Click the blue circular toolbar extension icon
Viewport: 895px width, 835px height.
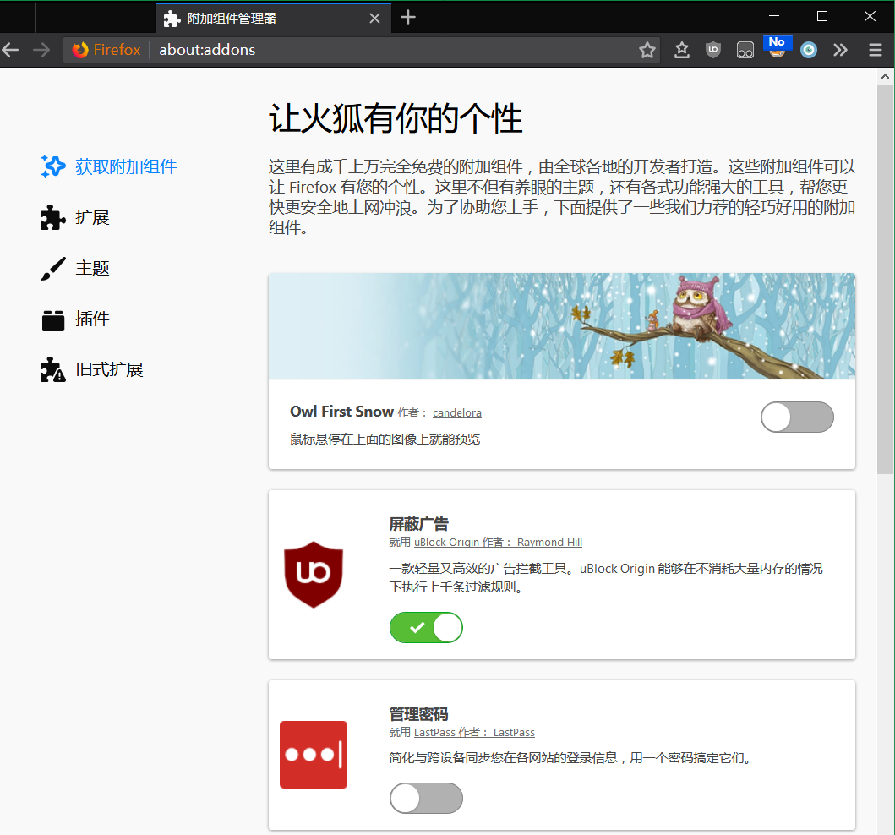pos(809,50)
